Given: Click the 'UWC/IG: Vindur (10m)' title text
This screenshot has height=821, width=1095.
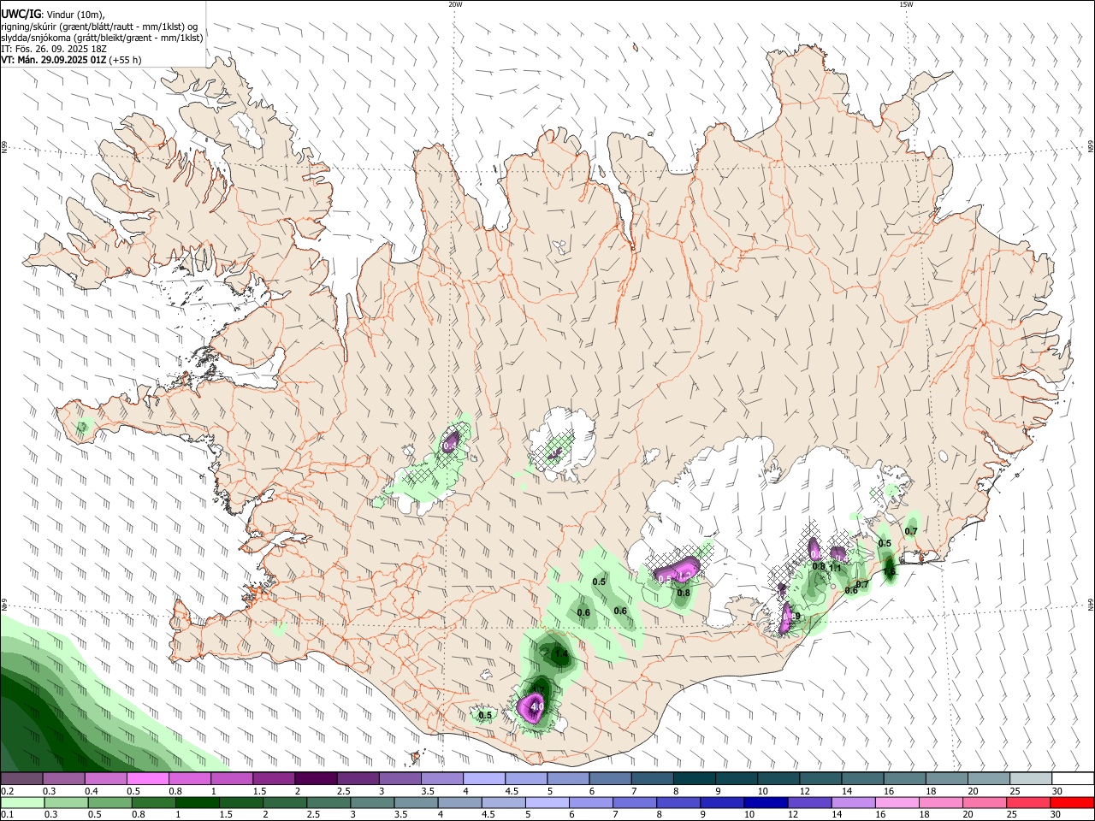Looking at the screenshot, I should (x=53, y=14).
